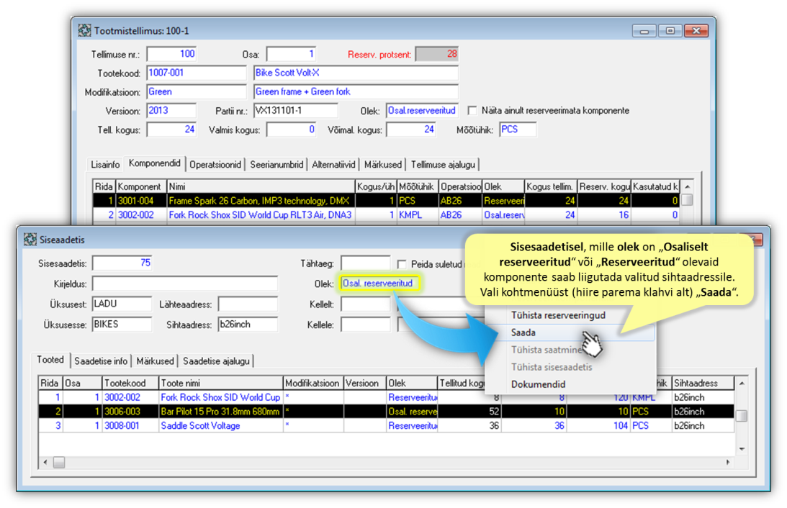Click the 'Green frame + Green fork' field

(356, 92)
